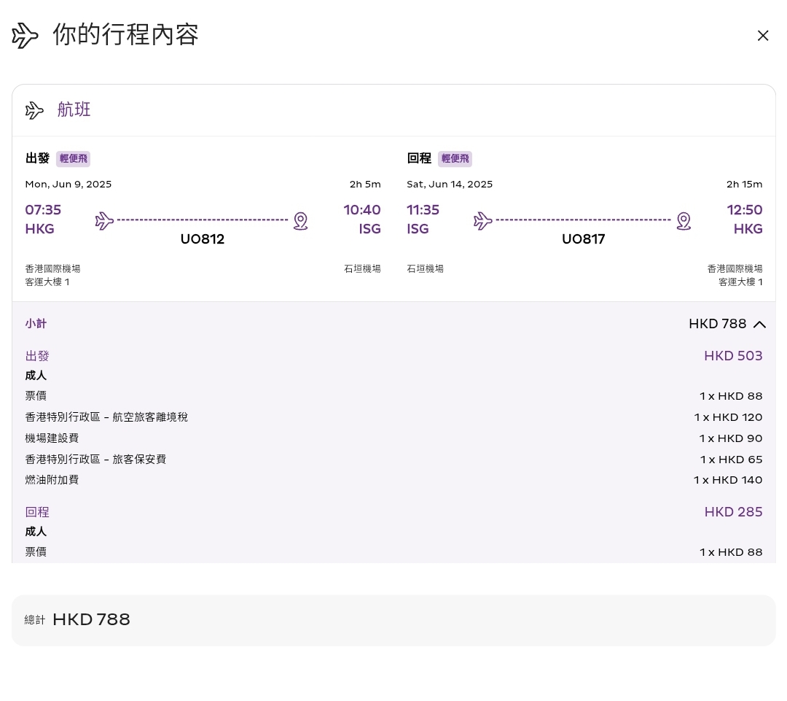This screenshot has height=701, width=787.
Task: Select the airplane icon next to 航班 header
Action: coord(34,110)
